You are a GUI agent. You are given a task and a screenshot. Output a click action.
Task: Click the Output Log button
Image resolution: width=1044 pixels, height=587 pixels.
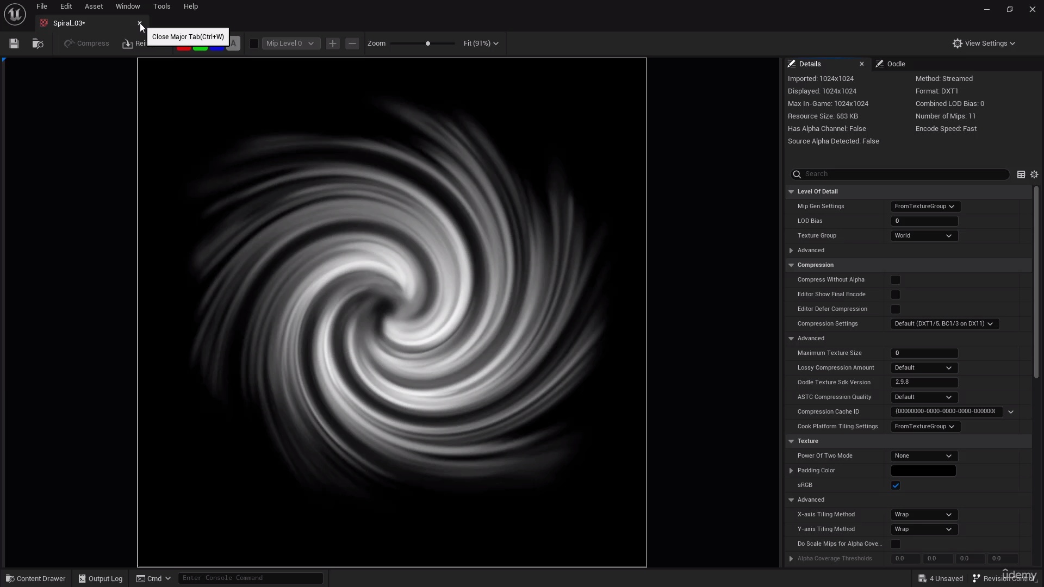point(101,578)
